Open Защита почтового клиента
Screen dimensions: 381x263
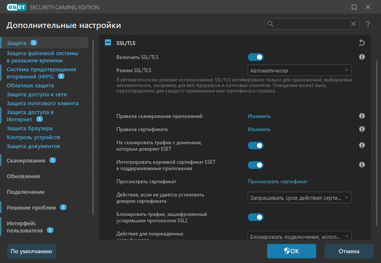(x=42, y=103)
